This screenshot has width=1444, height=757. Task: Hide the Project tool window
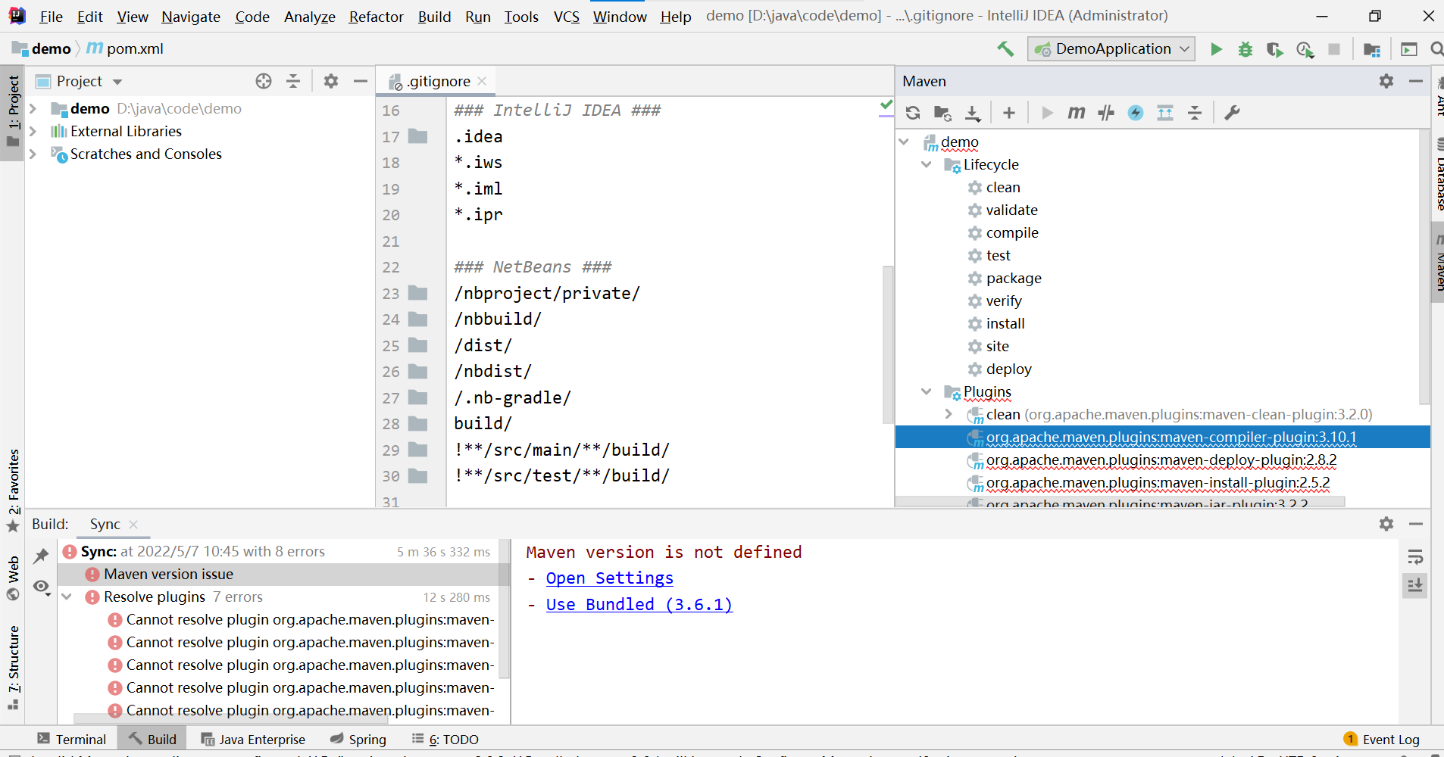361,81
